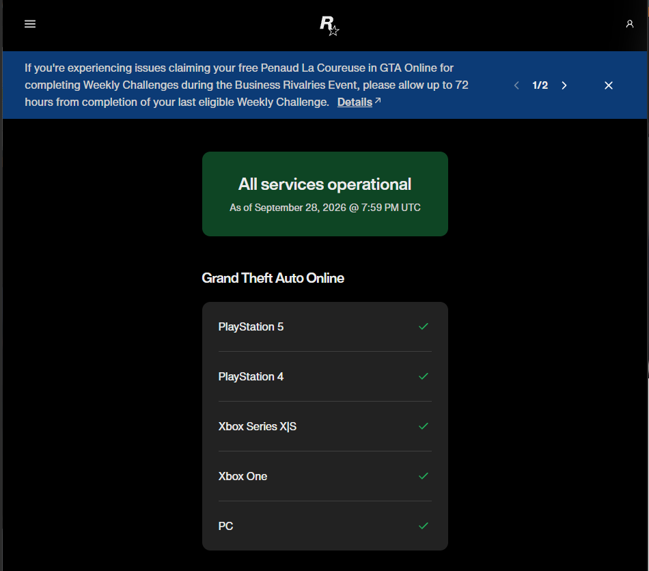The image size is (649, 571).
Task: Click Xbox One green status checkmark
Action: [x=424, y=476]
